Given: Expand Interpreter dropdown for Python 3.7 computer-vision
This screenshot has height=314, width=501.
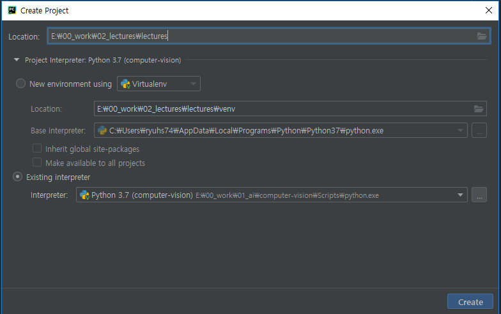Looking at the screenshot, I should [x=460, y=195].
